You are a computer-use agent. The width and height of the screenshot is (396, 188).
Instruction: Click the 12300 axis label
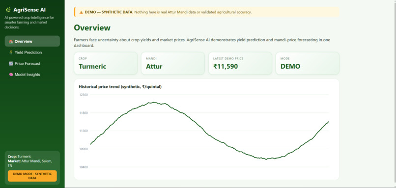(84, 95)
